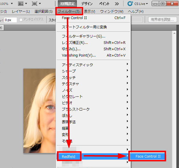Open the ヘルプ(H) menu
This screenshot has width=179, height=168.
pos(136,12)
